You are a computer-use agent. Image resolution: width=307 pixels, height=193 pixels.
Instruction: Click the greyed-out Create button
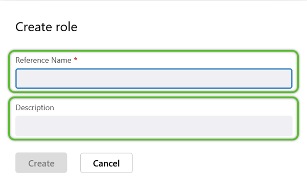click(41, 163)
